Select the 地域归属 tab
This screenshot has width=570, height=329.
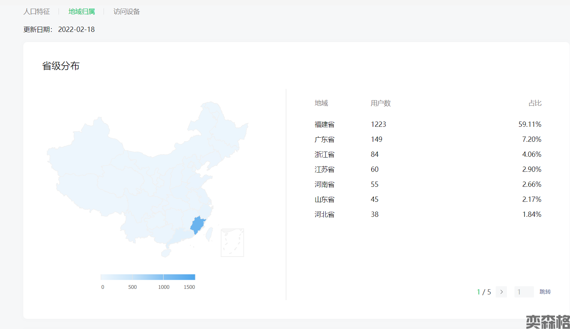coord(81,12)
